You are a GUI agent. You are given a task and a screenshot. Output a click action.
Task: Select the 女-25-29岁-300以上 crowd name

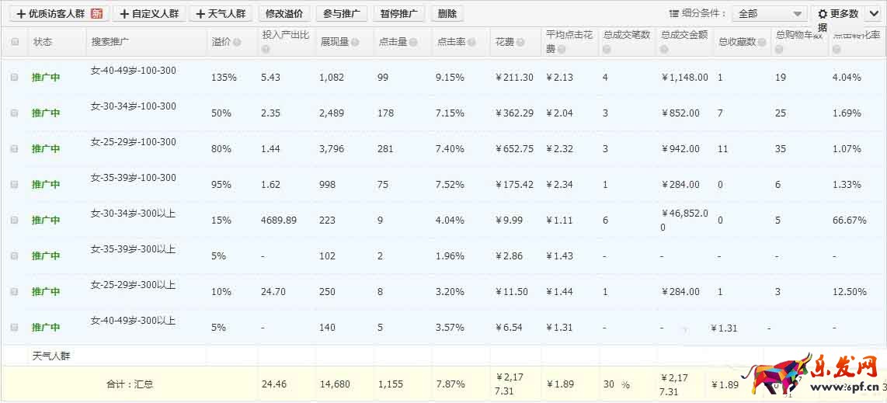click(133, 285)
